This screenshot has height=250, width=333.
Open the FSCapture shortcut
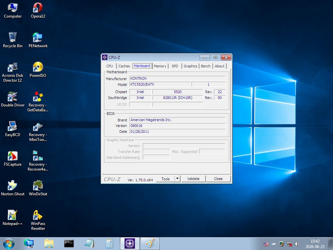(x=13, y=159)
